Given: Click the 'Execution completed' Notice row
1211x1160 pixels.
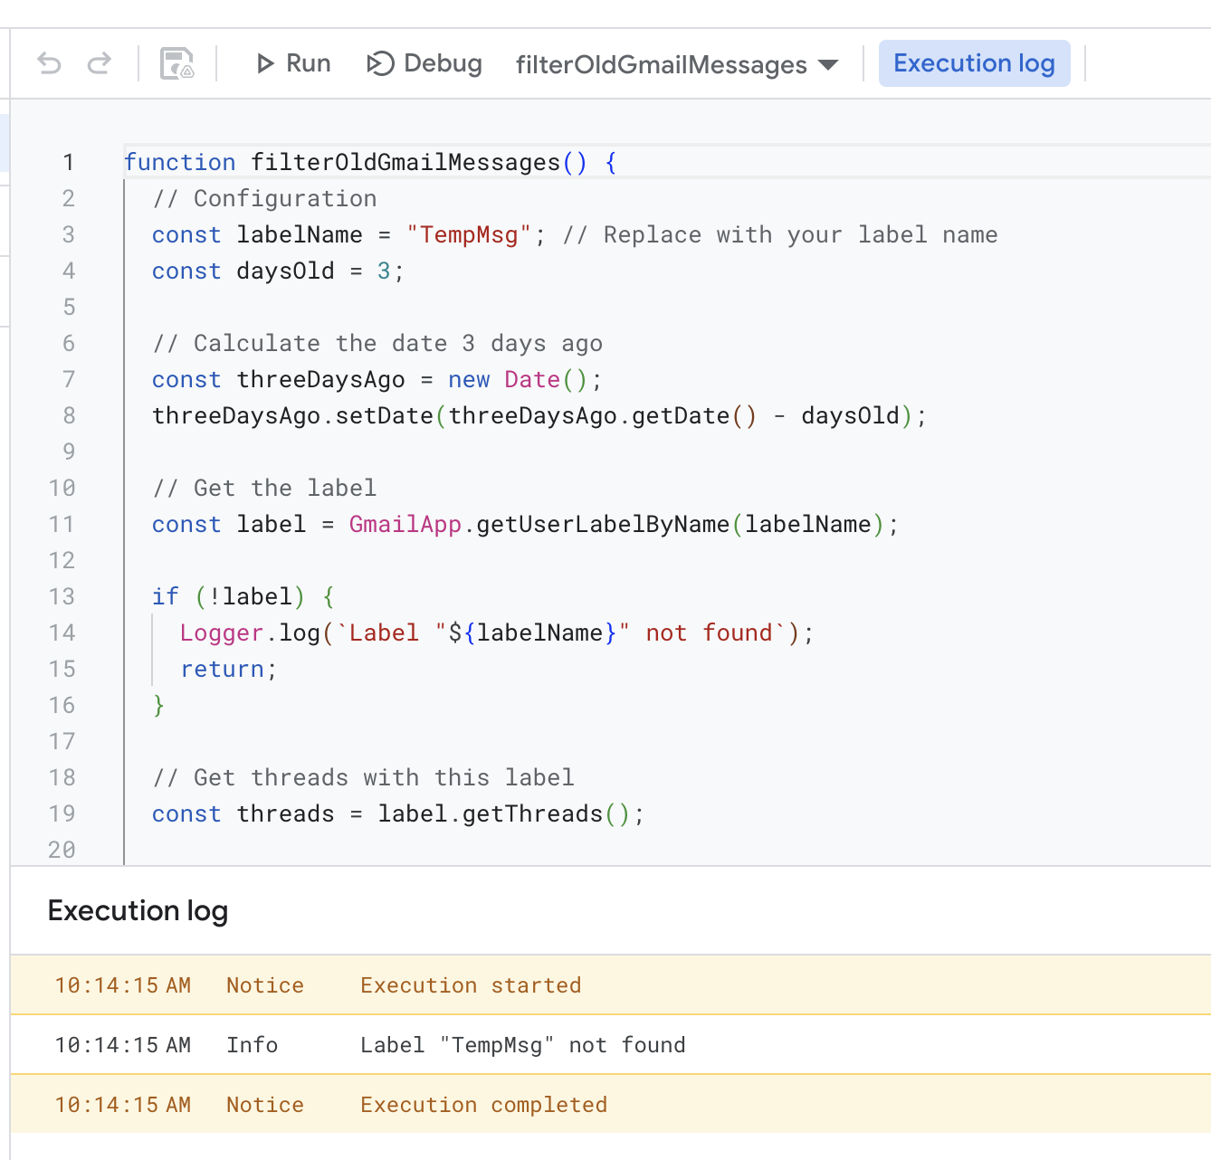Looking at the screenshot, I should [x=484, y=1104].
